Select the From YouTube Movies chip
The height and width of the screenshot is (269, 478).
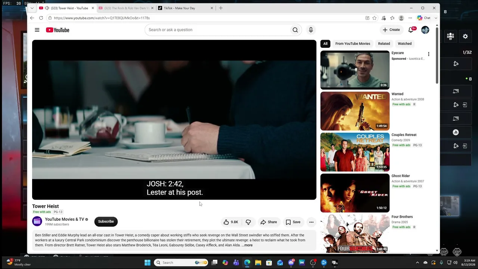point(353,44)
